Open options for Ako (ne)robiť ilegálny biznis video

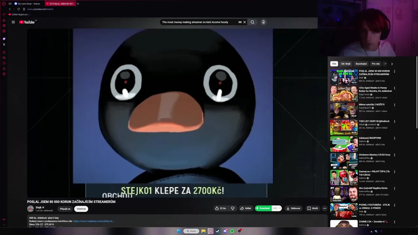click(x=394, y=188)
